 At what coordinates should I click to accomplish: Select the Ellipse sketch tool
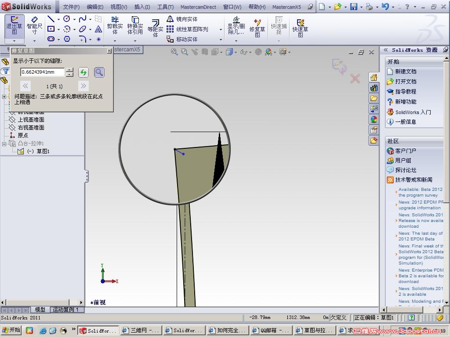(82, 29)
